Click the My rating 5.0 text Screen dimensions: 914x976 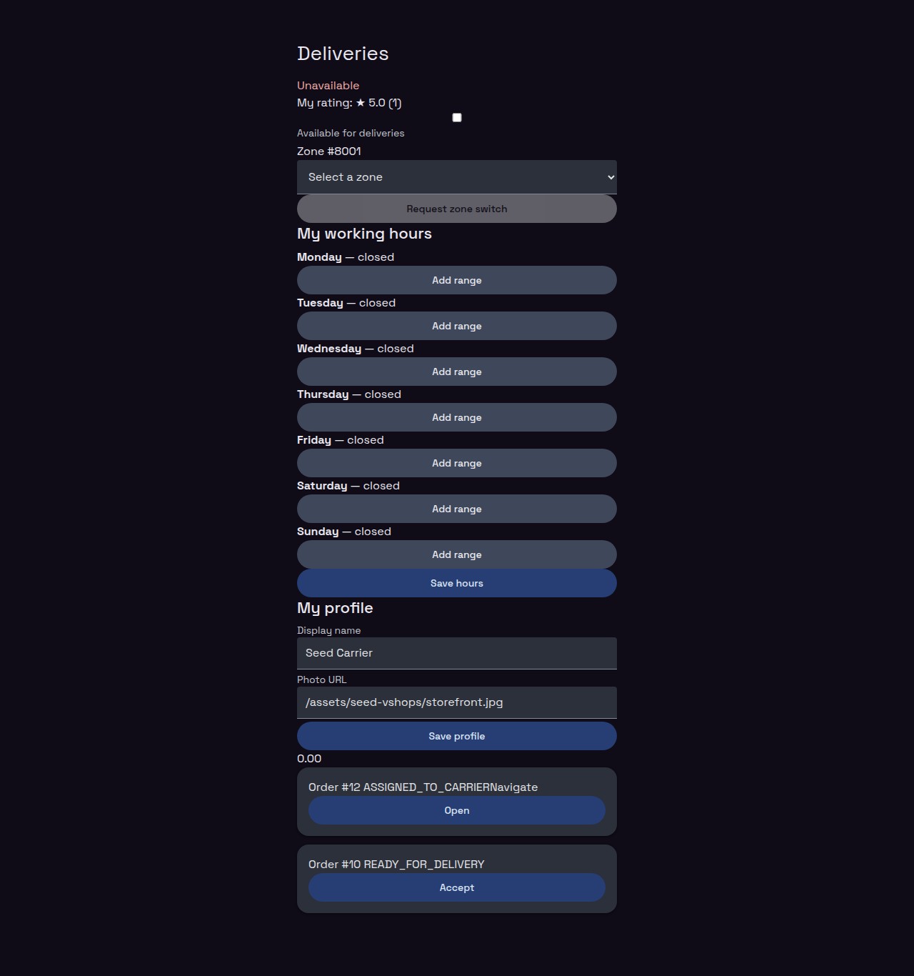(349, 103)
